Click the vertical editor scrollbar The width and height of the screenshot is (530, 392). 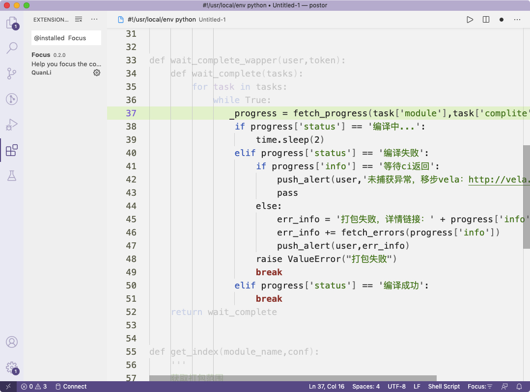pyautogui.click(x=526, y=197)
